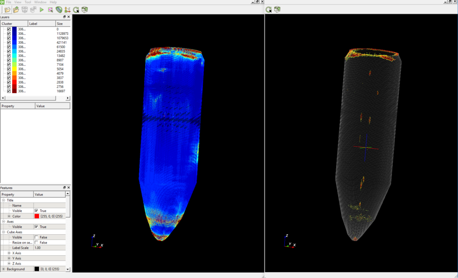Click the Value header in the Features panel

pyautogui.click(x=50, y=194)
